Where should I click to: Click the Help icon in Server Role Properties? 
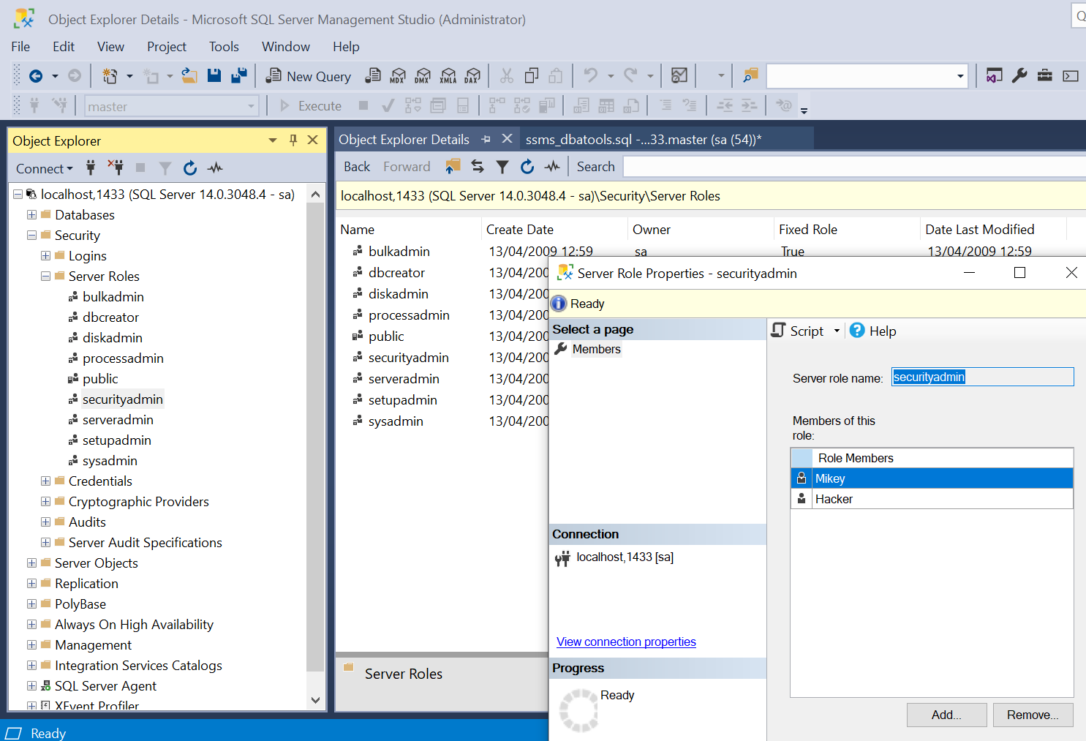coord(857,331)
